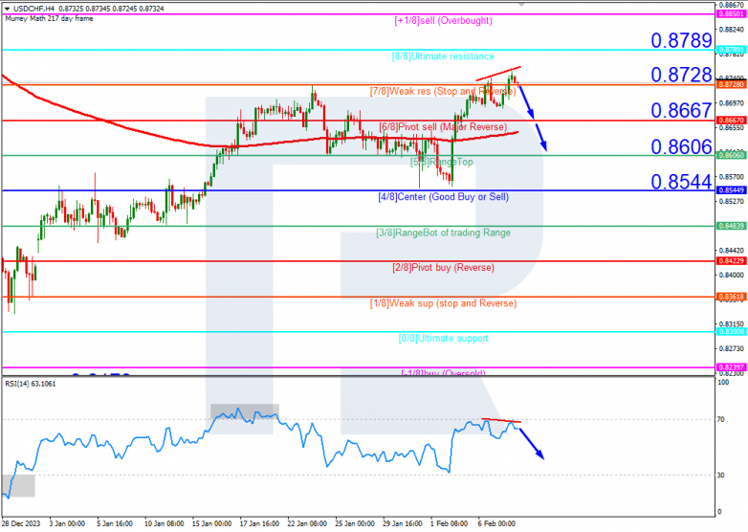The height and width of the screenshot is (532, 748).
Task: Click the large 0.8667 price label
Action: point(681,111)
